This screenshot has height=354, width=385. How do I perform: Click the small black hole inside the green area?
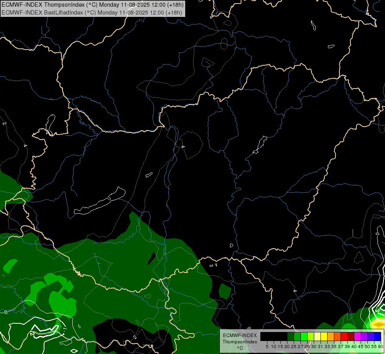click(x=151, y=258)
